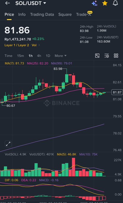The width and height of the screenshot is (123, 203).
Task: Click the MA(99): 79.01 indicator label
Action: (61, 63)
